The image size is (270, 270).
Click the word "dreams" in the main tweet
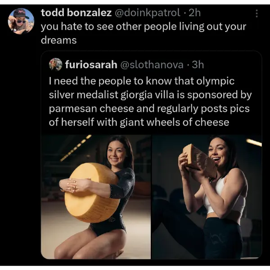pyautogui.click(x=58, y=40)
